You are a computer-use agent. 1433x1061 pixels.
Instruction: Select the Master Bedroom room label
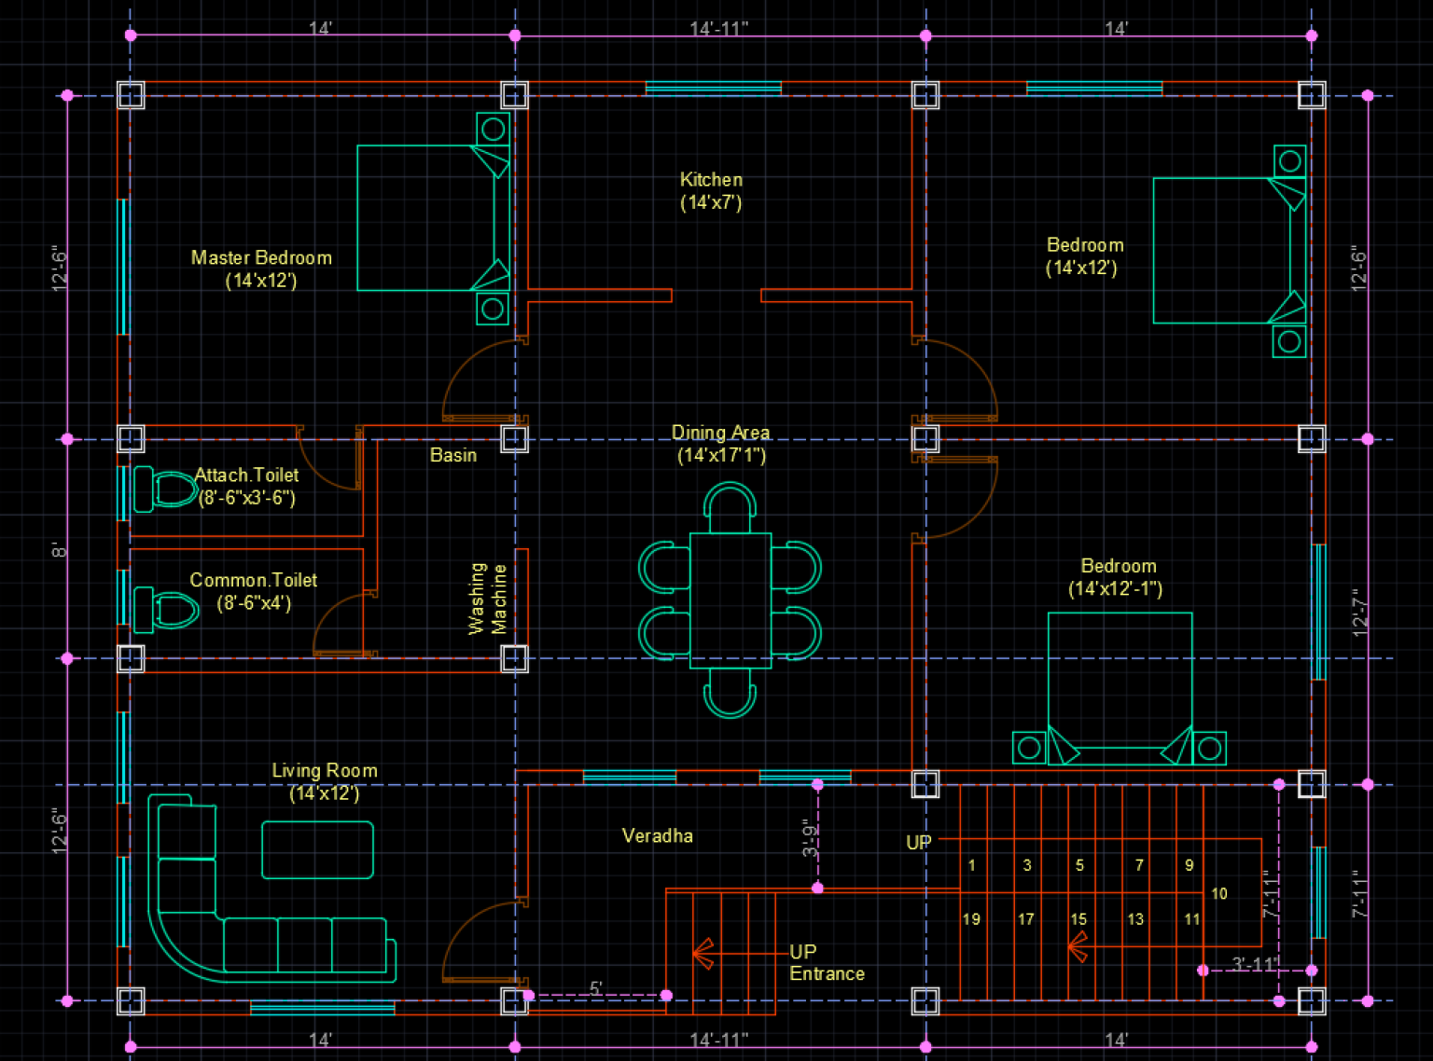261,258
